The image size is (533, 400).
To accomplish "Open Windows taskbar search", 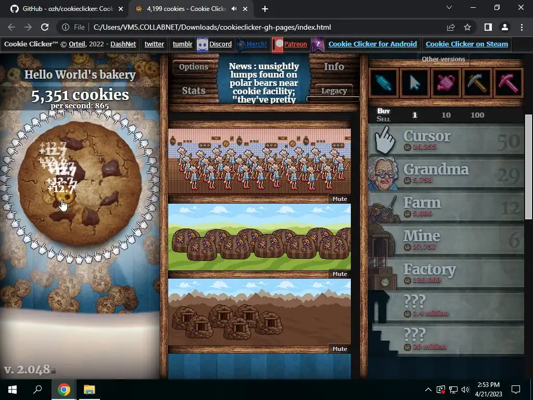I will tap(37, 390).
